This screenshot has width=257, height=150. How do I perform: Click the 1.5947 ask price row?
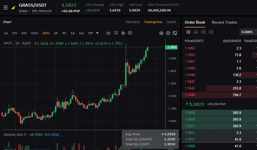coord(219,82)
